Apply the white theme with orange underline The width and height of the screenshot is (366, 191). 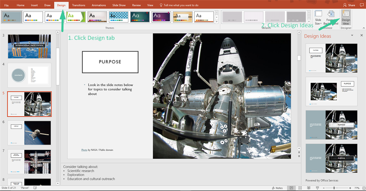coord(204,17)
